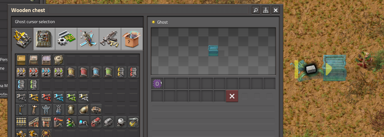
Task: Switch to the Intermediate products tab
Action: point(66,39)
